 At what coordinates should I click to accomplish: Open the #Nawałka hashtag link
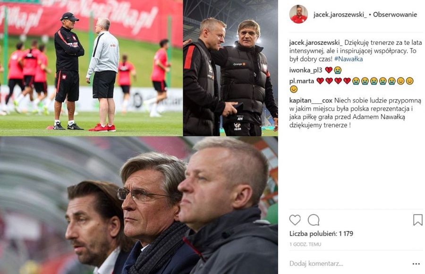click(x=348, y=59)
